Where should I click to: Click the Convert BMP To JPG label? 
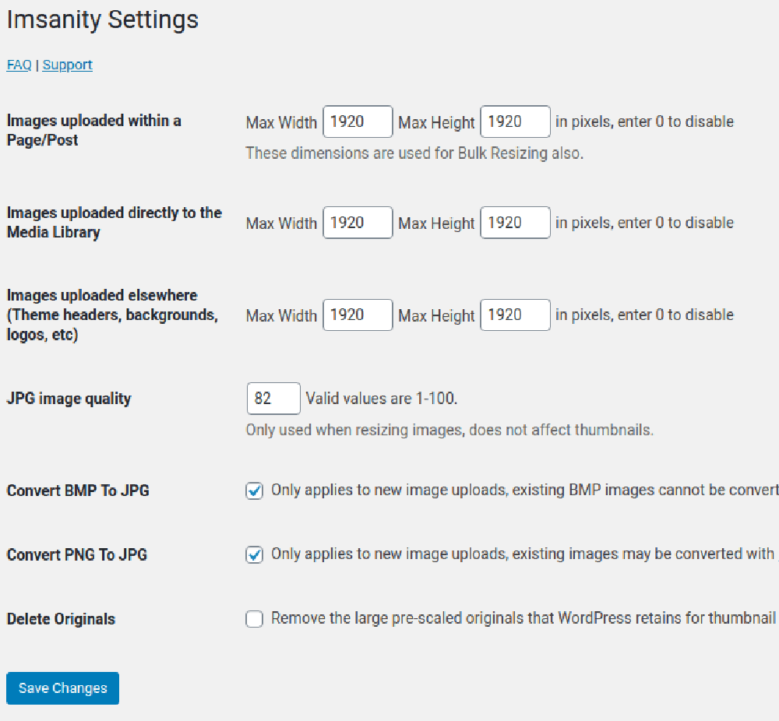[x=78, y=490]
